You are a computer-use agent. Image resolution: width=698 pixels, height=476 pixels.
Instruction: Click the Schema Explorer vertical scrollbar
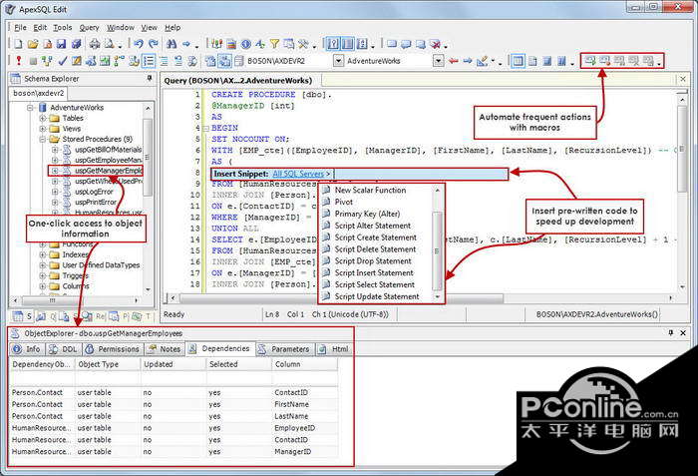tap(148, 200)
